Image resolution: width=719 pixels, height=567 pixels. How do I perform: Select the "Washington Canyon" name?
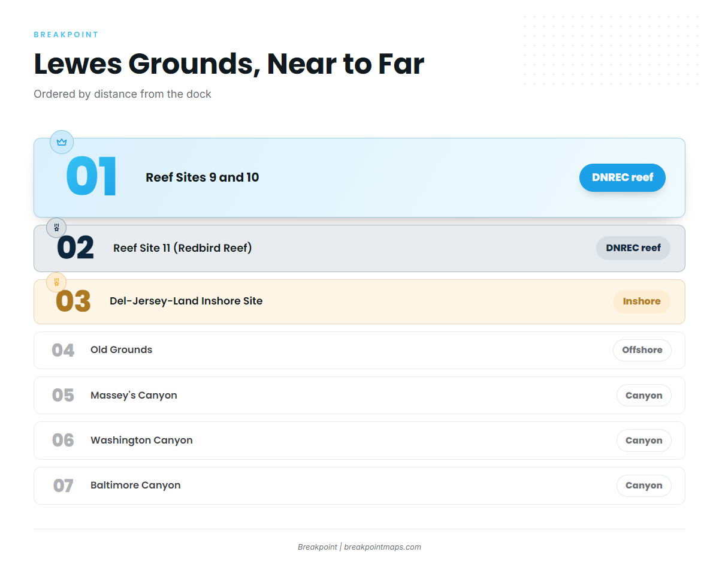tap(142, 441)
